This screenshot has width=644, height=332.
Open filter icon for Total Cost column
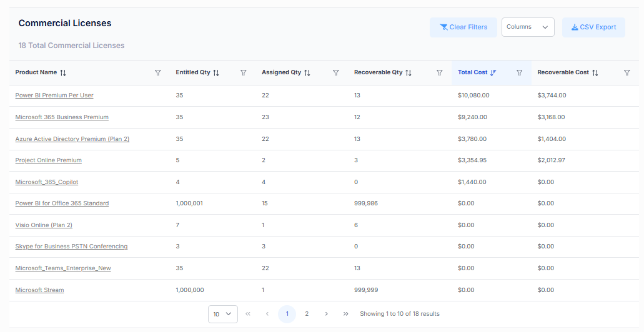(x=519, y=73)
